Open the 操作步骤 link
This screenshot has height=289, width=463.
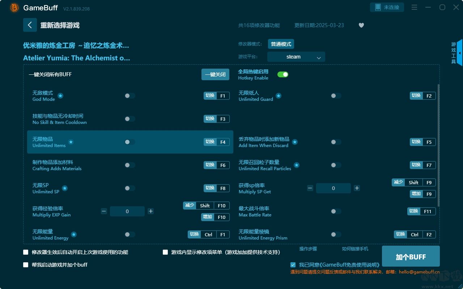(x=308, y=249)
